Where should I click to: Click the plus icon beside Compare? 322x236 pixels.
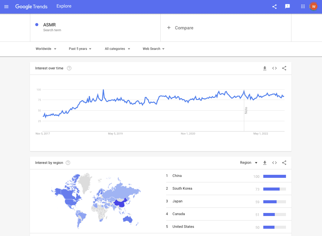[169, 28]
